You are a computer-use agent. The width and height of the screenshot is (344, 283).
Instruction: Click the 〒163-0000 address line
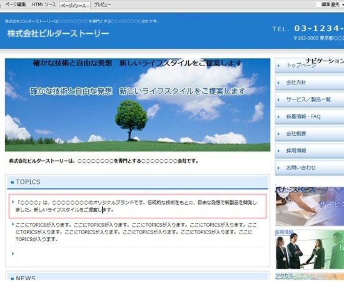(x=318, y=38)
